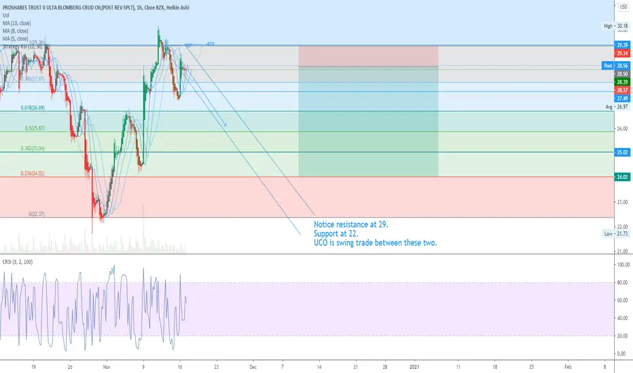633x373 pixels.
Task: Click the green 28.39 price axis label
Action: [x=622, y=82]
